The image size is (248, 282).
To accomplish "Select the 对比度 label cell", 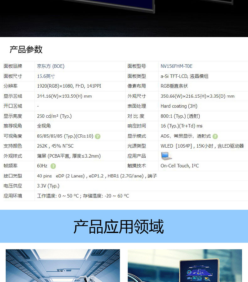I will point(136,116).
